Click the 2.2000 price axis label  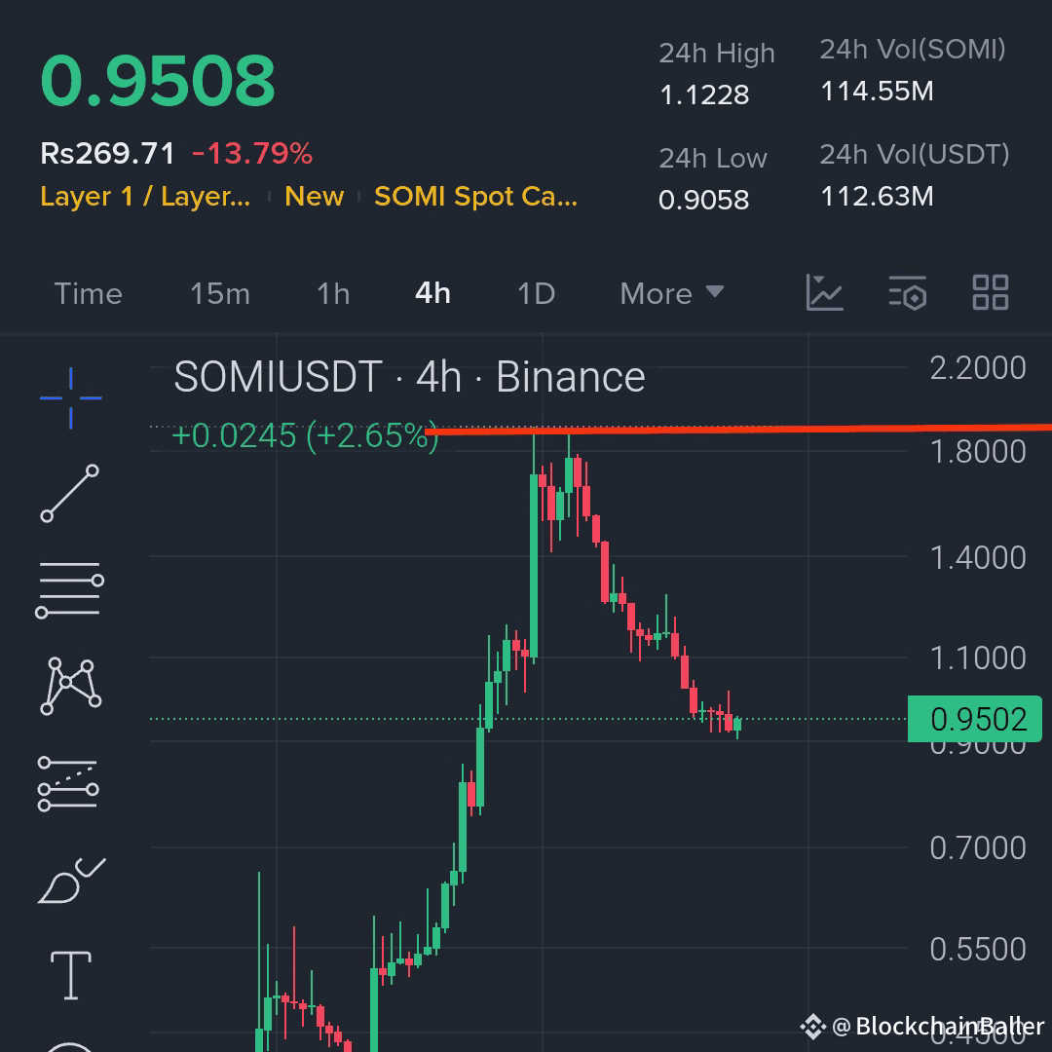click(x=978, y=368)
